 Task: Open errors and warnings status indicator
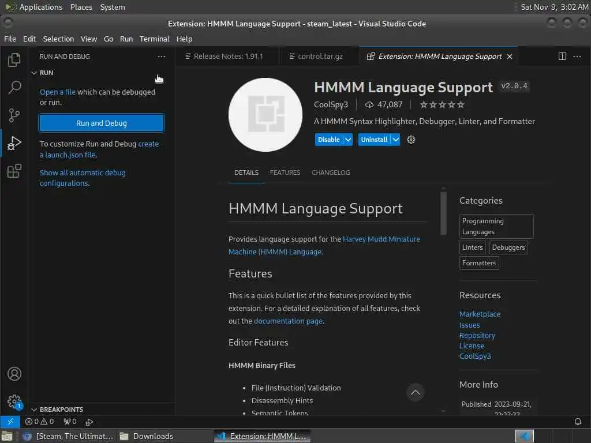tap(40, 422)
